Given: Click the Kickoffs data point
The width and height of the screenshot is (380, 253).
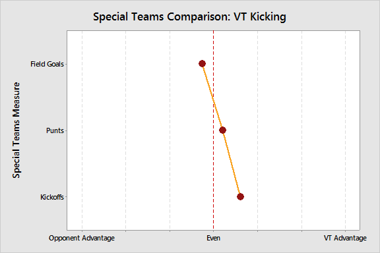Looking at the screenshot, I should 240,196.
